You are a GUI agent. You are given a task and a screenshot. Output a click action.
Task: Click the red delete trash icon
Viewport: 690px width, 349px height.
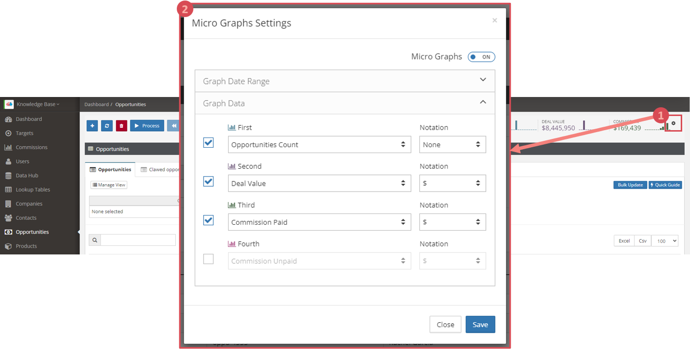click(x=122, y=126)
